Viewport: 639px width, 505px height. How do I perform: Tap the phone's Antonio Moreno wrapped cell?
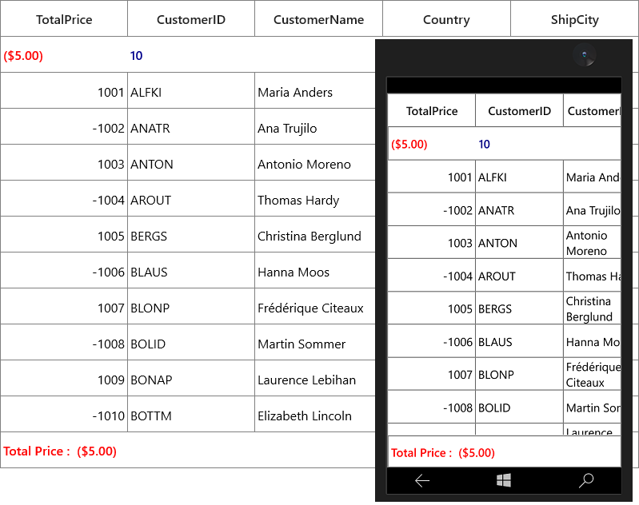tap(592, 243)
